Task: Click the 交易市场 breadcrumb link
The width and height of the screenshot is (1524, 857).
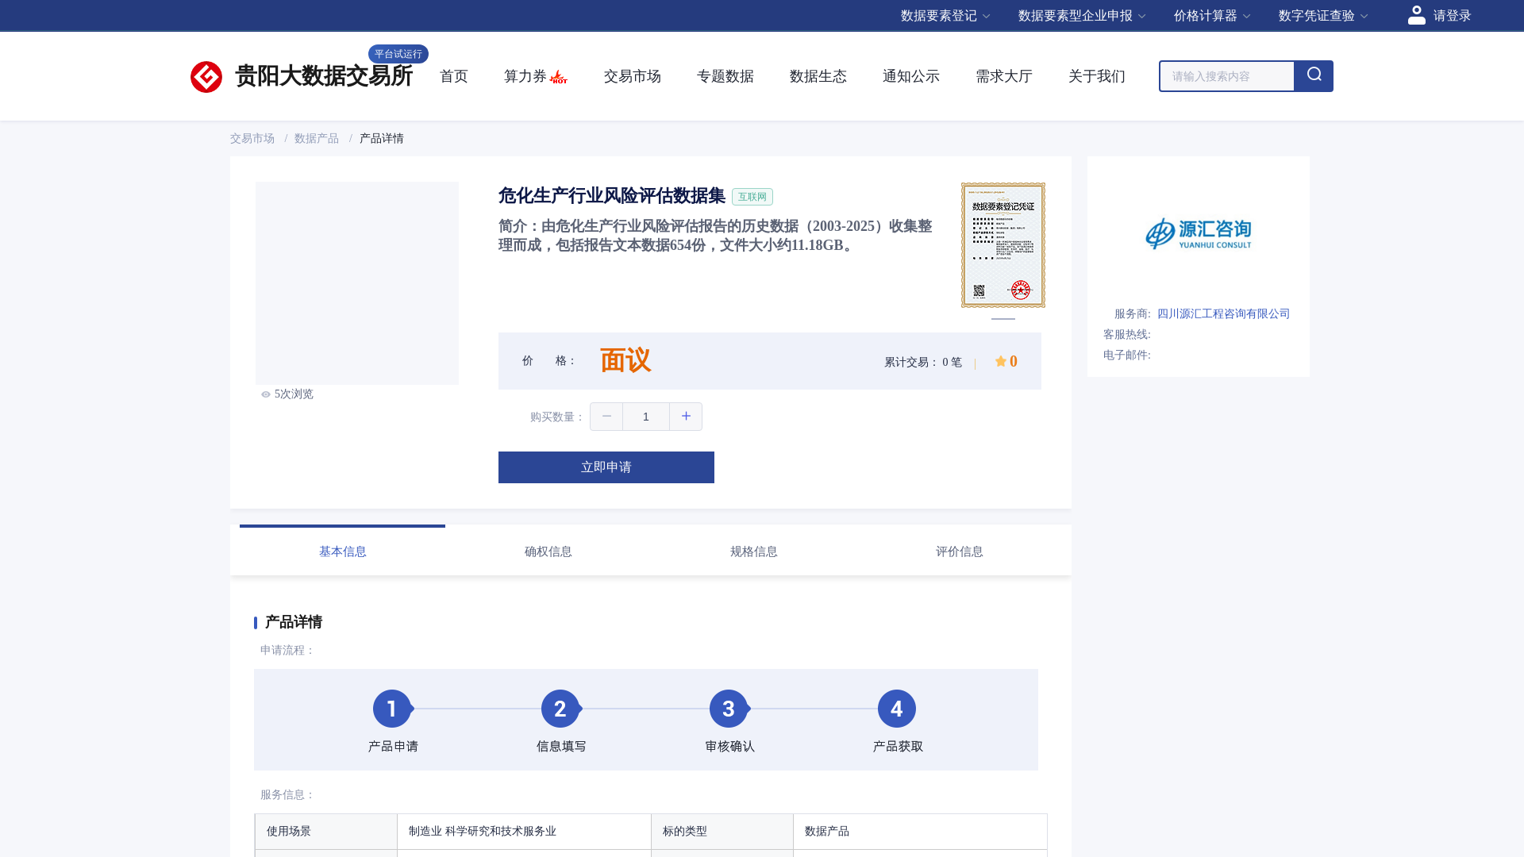Action: [x=252, y=139]
